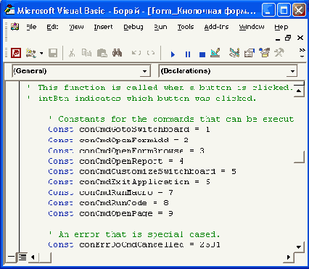Image resolution: width=309 pixels, height=269 pixels.
Task: Click the Break pause button
Action: pos(188,54)
